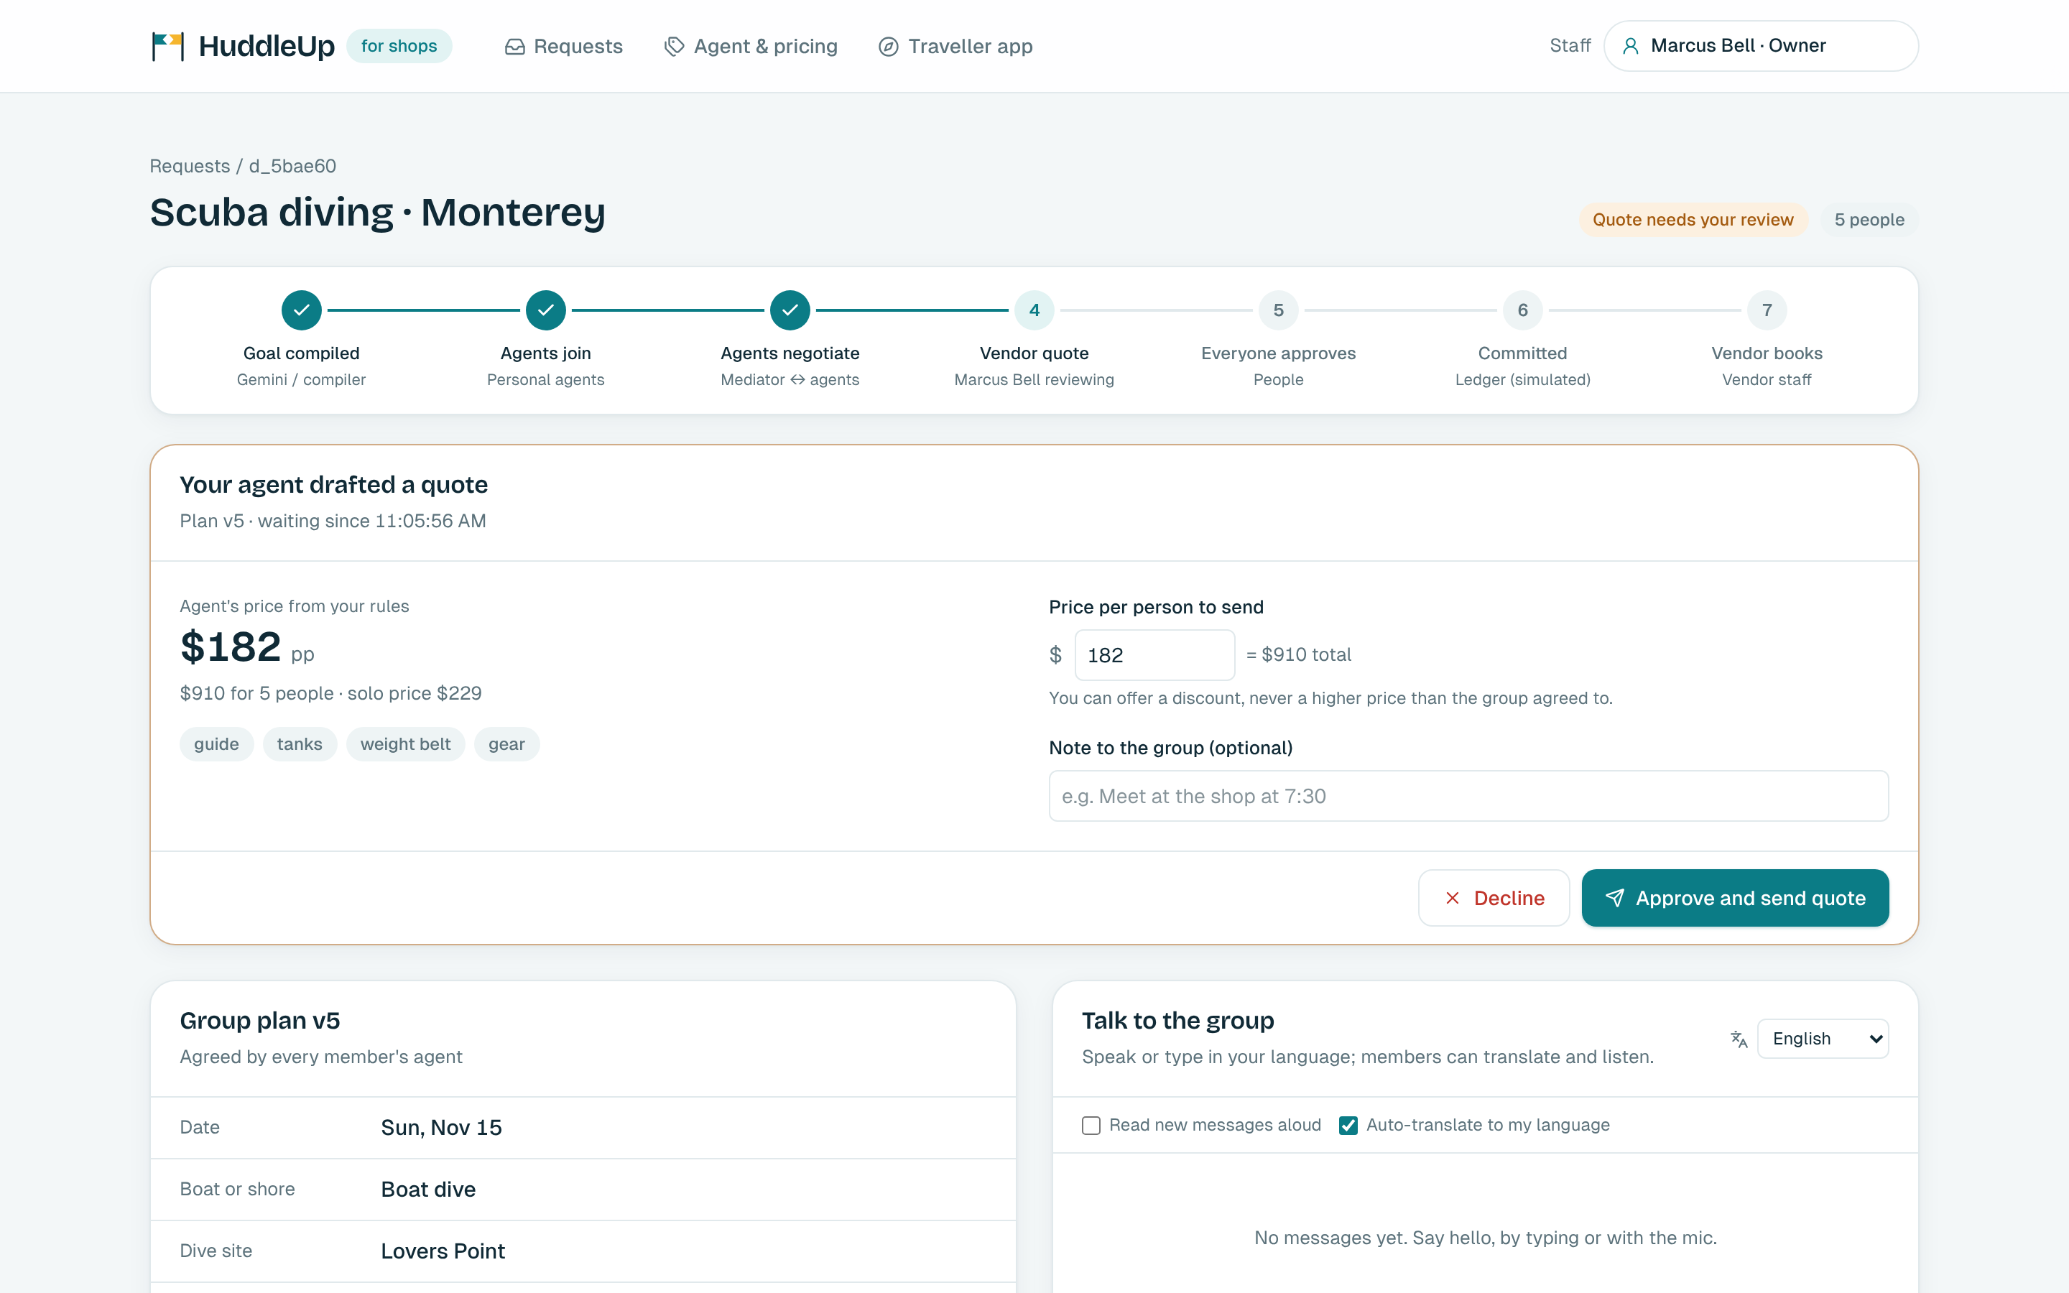The height and width of the screenshot is (1293, 2069).
Task: Open the Agent & pricing nav item
Action: [751, 46]
